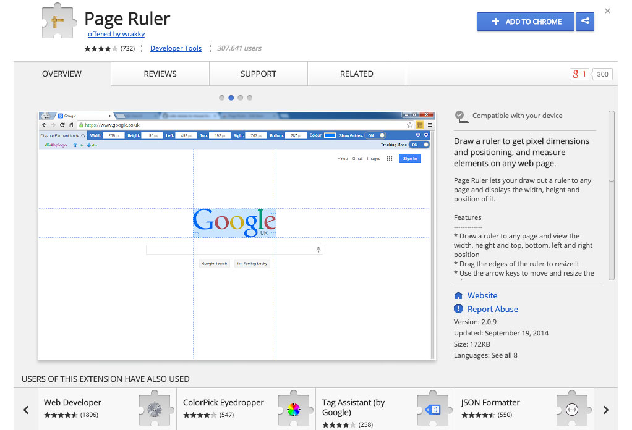This screenshot has width=632, height=430.
Task: Click the Height field in the ruler toolbar
Action: [152, 136]
